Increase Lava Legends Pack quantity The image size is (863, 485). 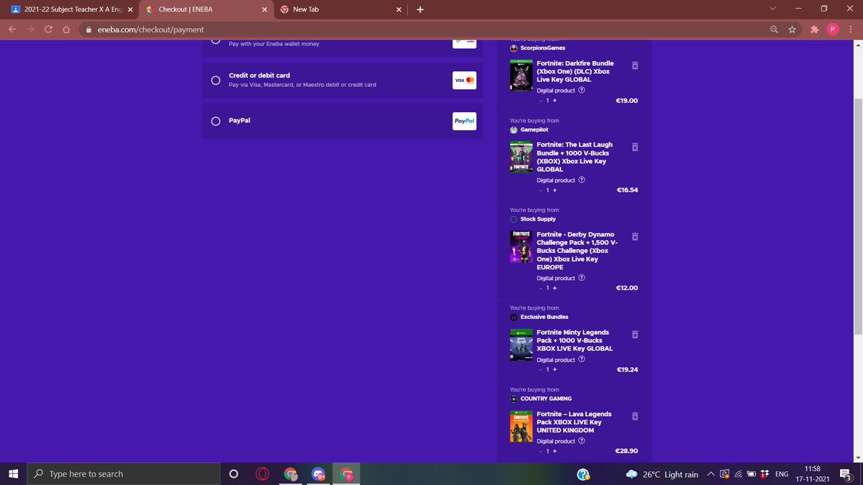[554, 451]
